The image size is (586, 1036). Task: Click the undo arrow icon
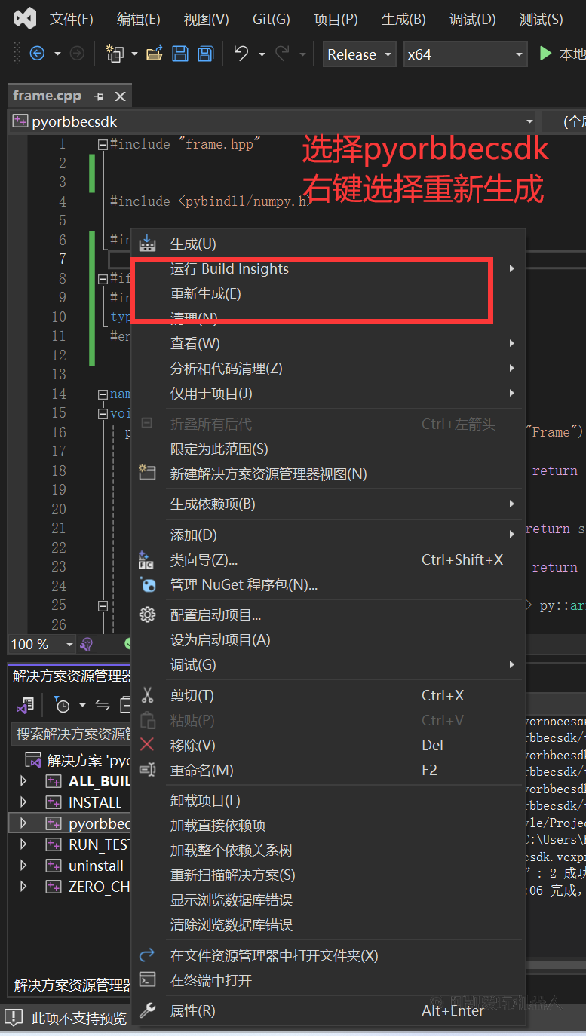tap(241, 54)
